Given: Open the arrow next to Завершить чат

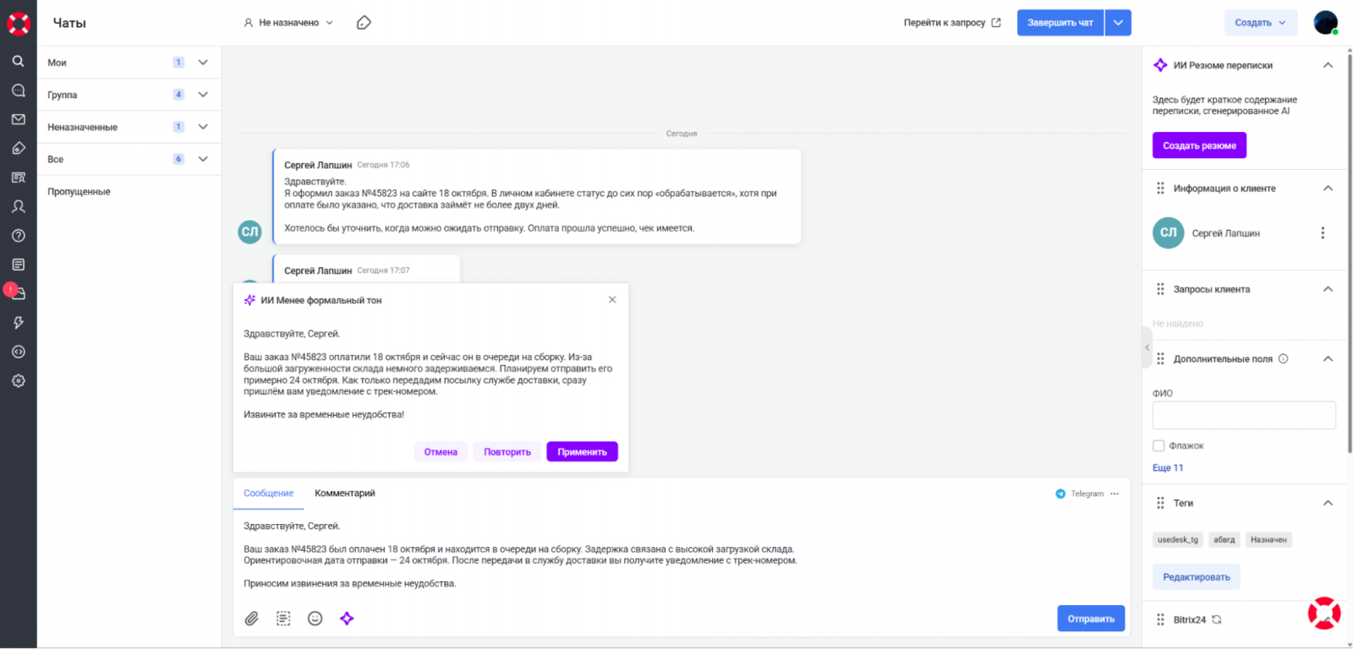Looking at the screenshot, I should pos(1118,23).
